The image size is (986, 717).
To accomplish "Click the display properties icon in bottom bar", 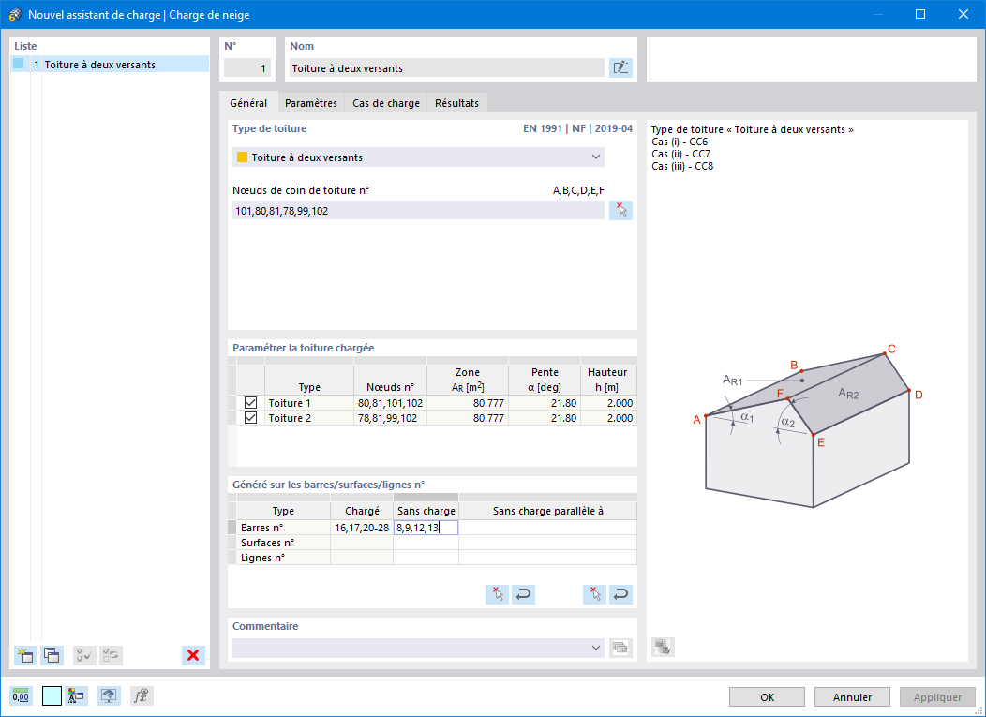I will coord(76,695).
